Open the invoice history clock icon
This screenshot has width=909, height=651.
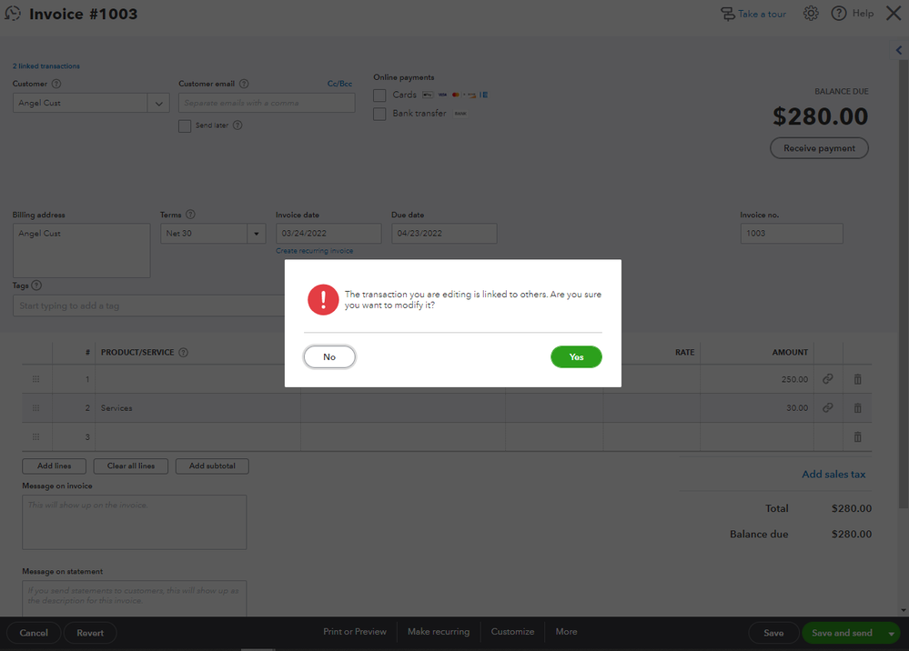[13, 14]
